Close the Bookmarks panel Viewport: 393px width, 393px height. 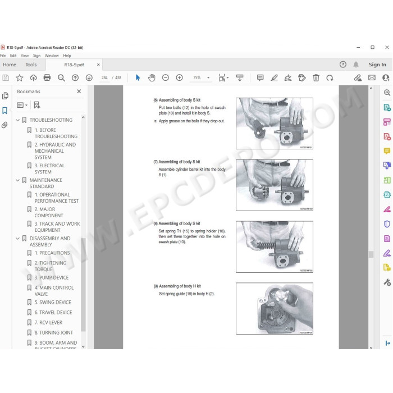point(79,92)
